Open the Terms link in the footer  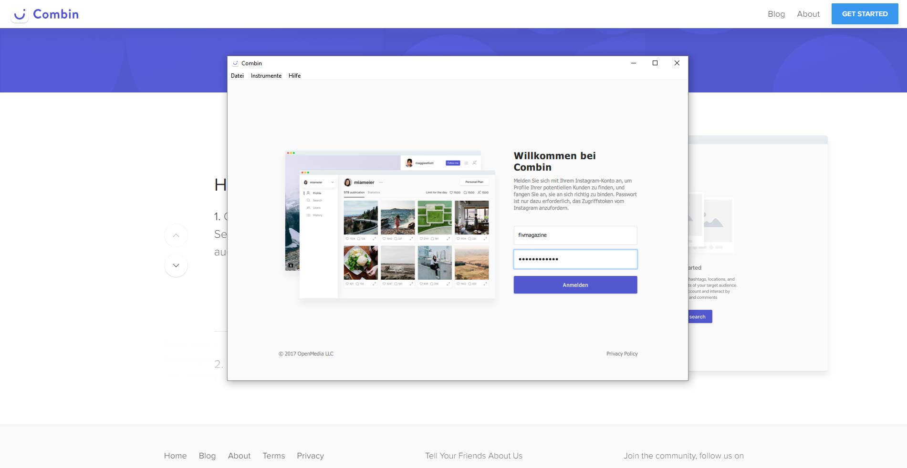coord(273,456)
